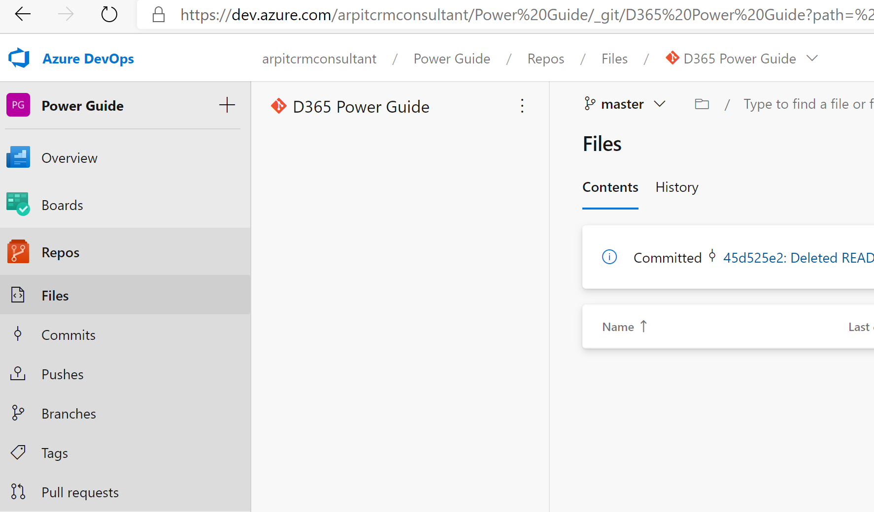Reload the page with refresh icon
874x512 pixels.
[109, 14]
